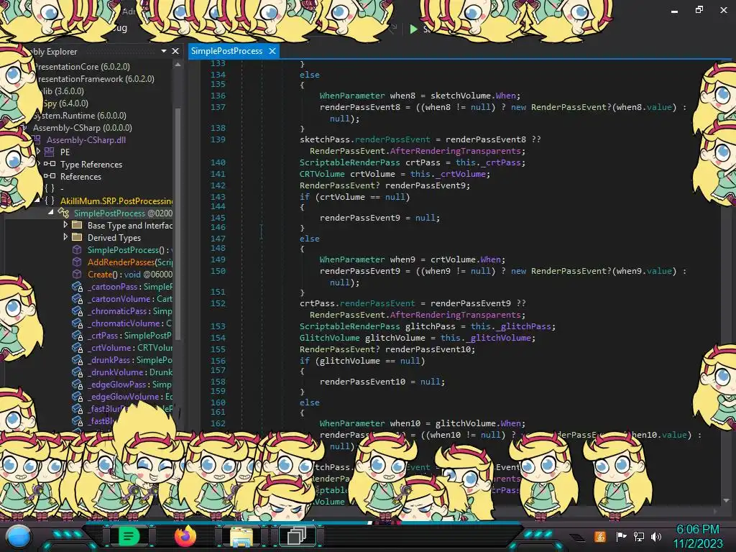Select the _drunkPass field entry
Viewport: 736px width, 552px height.
pos(130,360)
